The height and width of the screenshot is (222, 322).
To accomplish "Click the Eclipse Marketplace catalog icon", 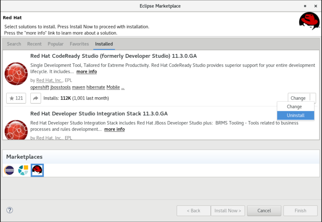I will [x=9, y=170].
